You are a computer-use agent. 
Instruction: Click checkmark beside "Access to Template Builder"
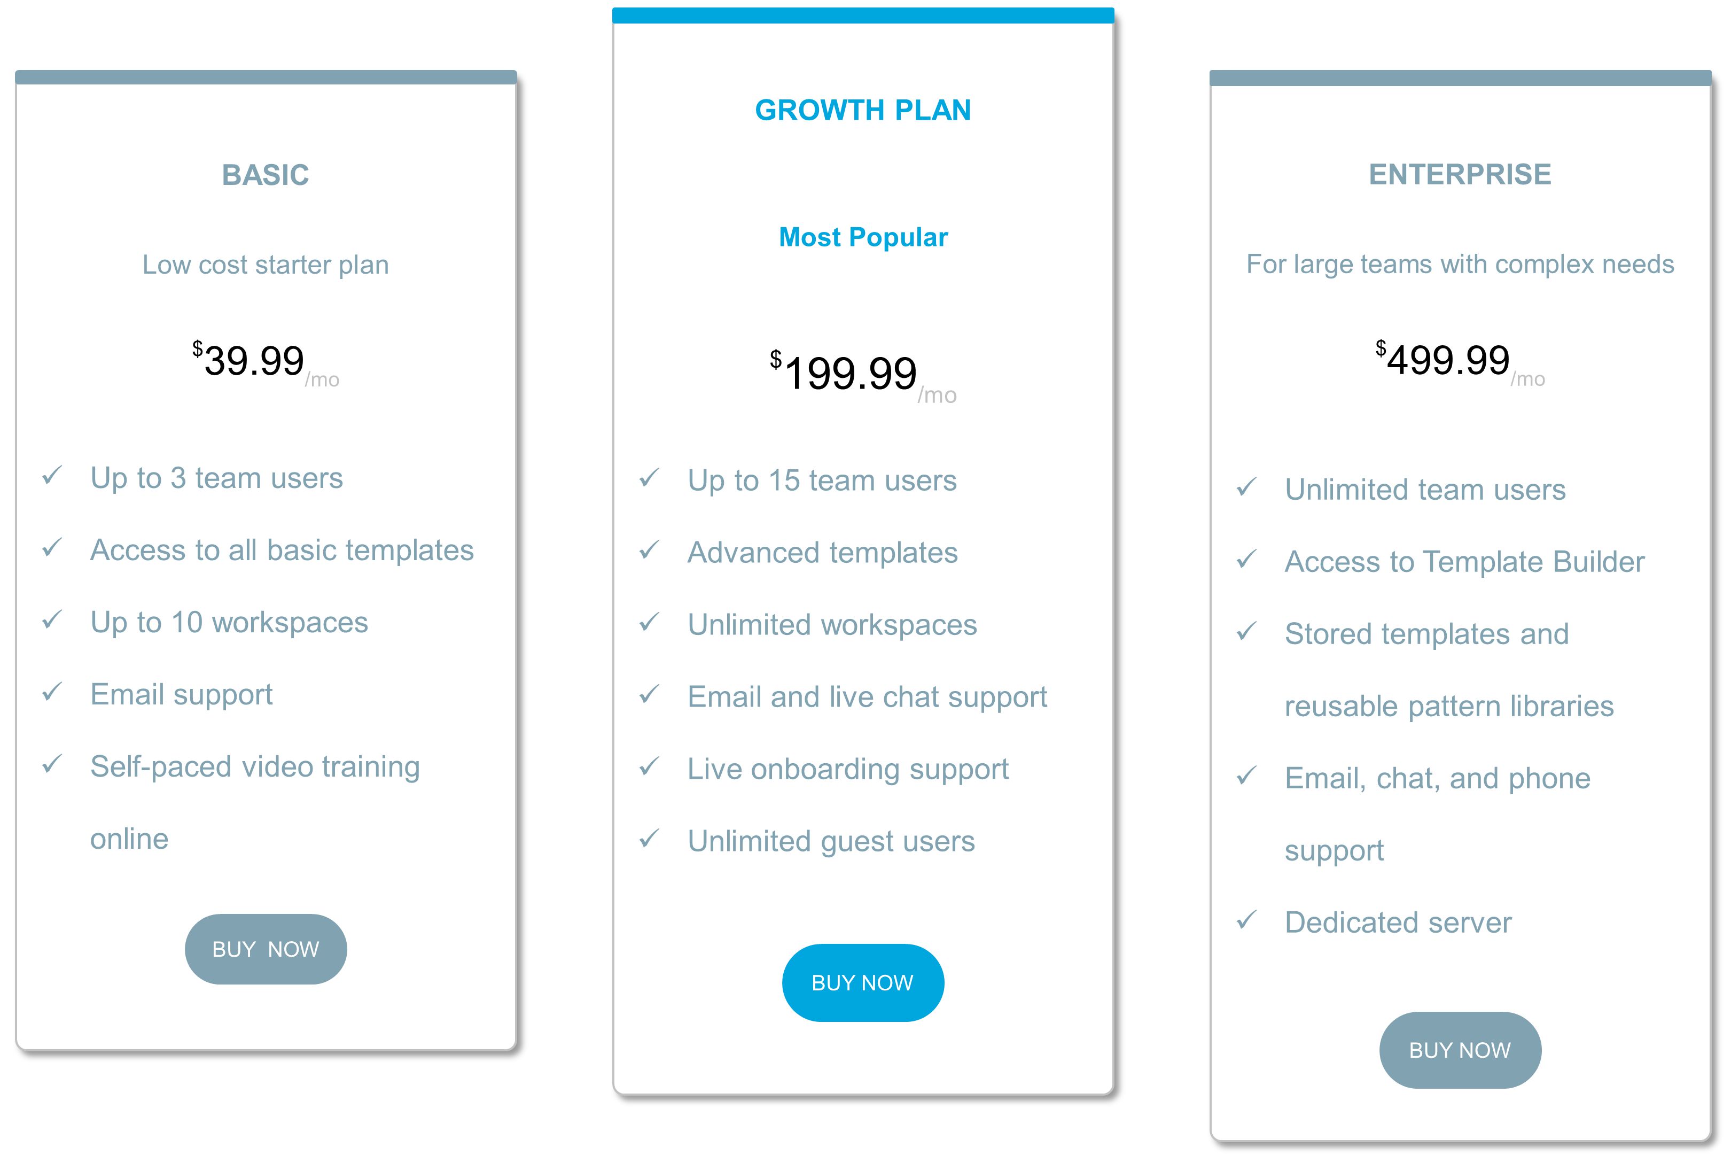1246,560
